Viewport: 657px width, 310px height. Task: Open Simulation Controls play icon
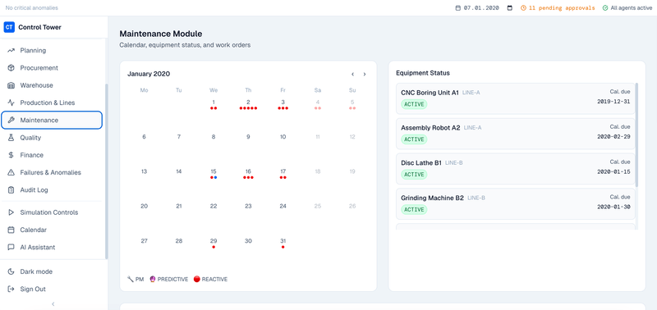(x=11, y=212)
